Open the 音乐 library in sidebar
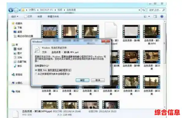 (x=18, y=66)
